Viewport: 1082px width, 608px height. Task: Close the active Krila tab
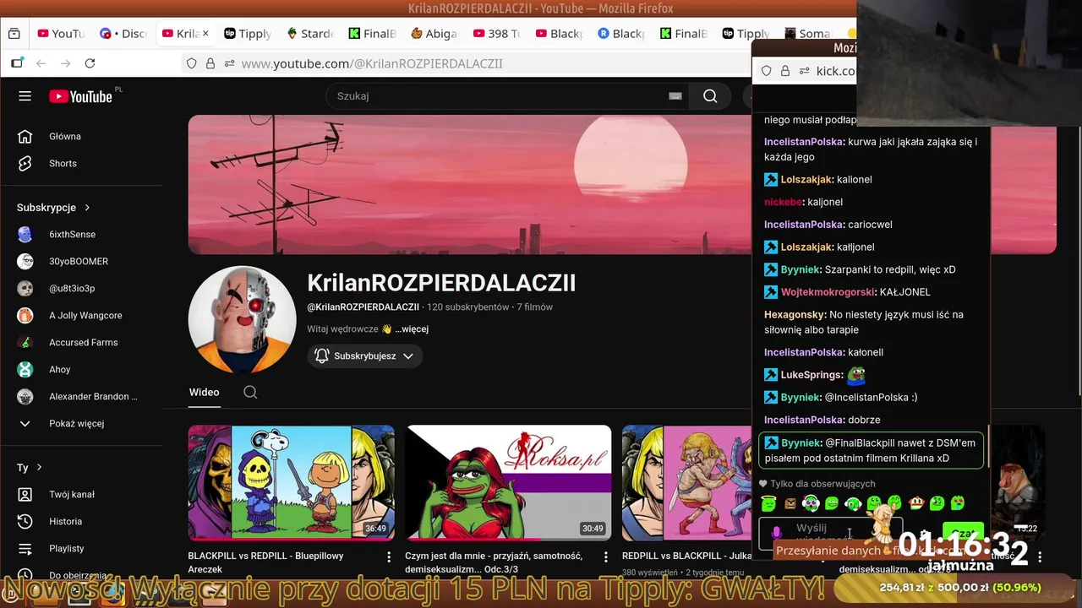pos(205,34)
